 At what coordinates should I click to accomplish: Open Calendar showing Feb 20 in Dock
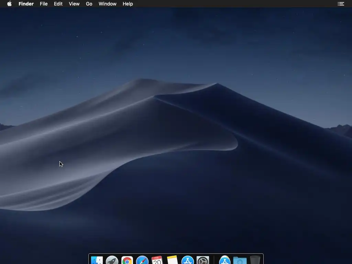click(x=157, y=260)
